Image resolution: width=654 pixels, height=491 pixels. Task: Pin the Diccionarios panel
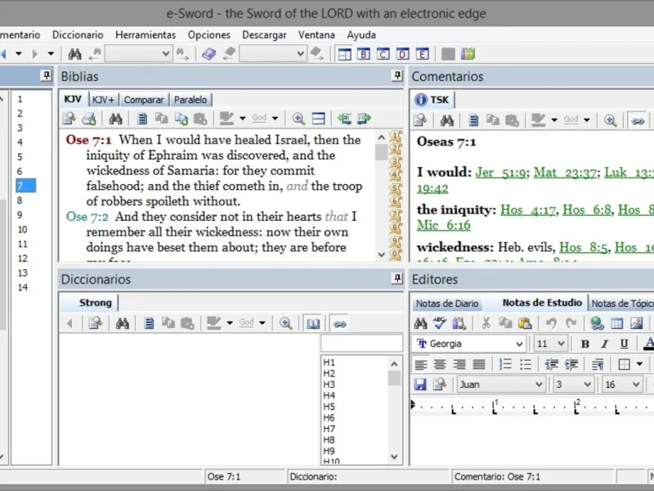point(397,278)
